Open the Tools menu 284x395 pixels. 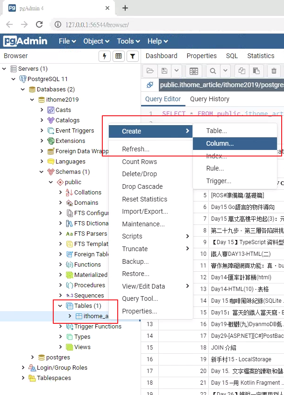(128, 41)
